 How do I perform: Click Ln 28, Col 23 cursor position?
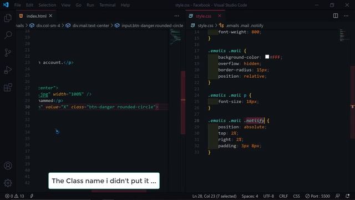pyautogui.click(x=214, y=196)
